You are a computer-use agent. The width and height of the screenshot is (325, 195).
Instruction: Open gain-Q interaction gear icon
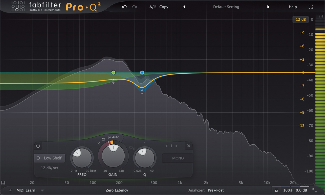[x=132, y=148]
